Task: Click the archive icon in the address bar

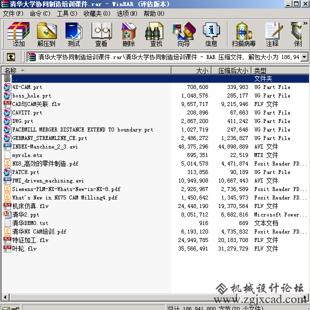Action: pos(31,57)
